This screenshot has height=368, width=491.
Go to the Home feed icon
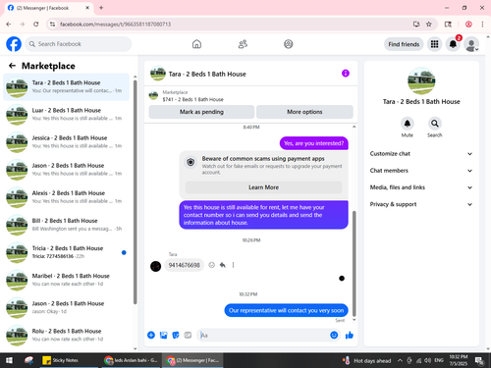pos(196,44)
